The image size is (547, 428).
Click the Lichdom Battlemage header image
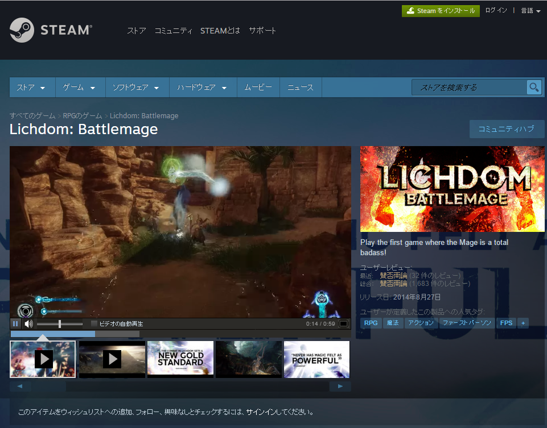point(452,189)
